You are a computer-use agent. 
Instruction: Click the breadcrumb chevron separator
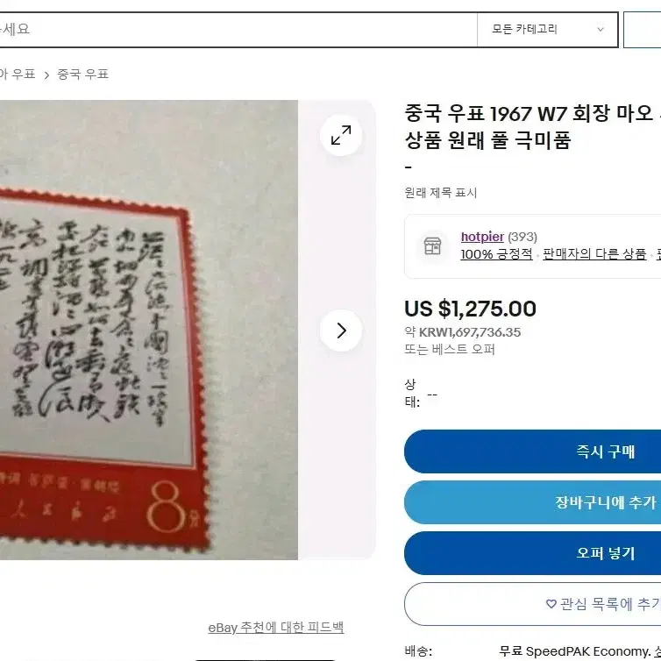click(46, 75)
